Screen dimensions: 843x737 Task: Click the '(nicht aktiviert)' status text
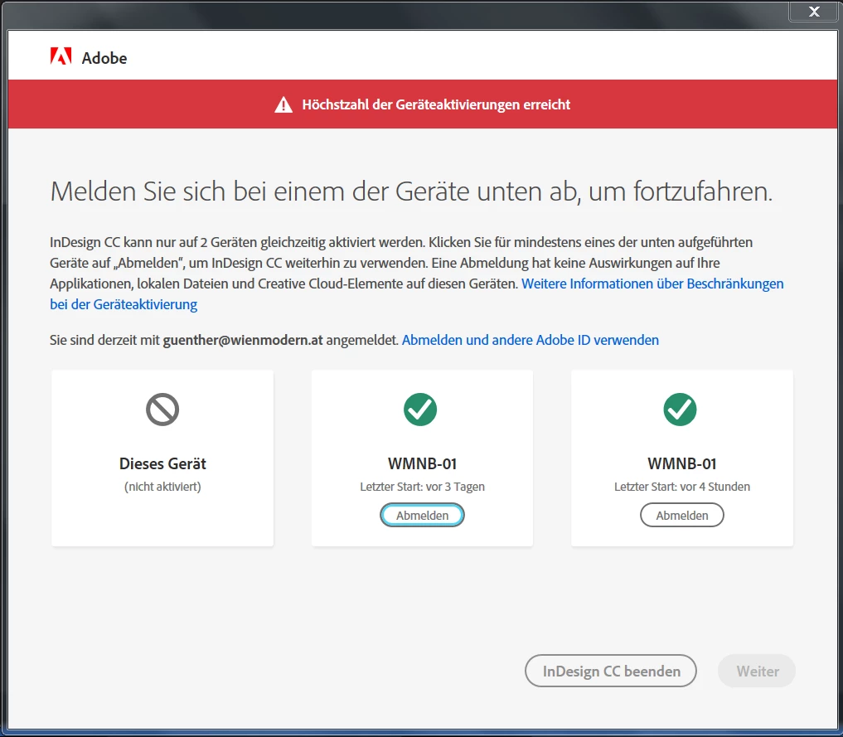point(162,487)
